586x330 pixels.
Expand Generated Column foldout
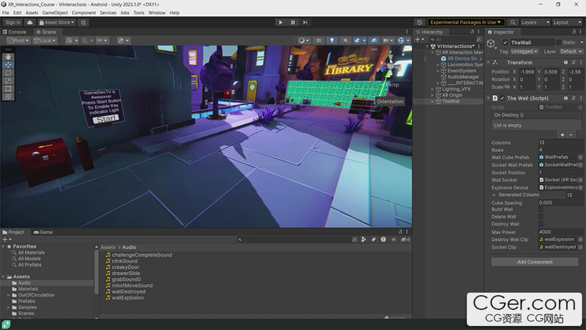coord(494,195)
